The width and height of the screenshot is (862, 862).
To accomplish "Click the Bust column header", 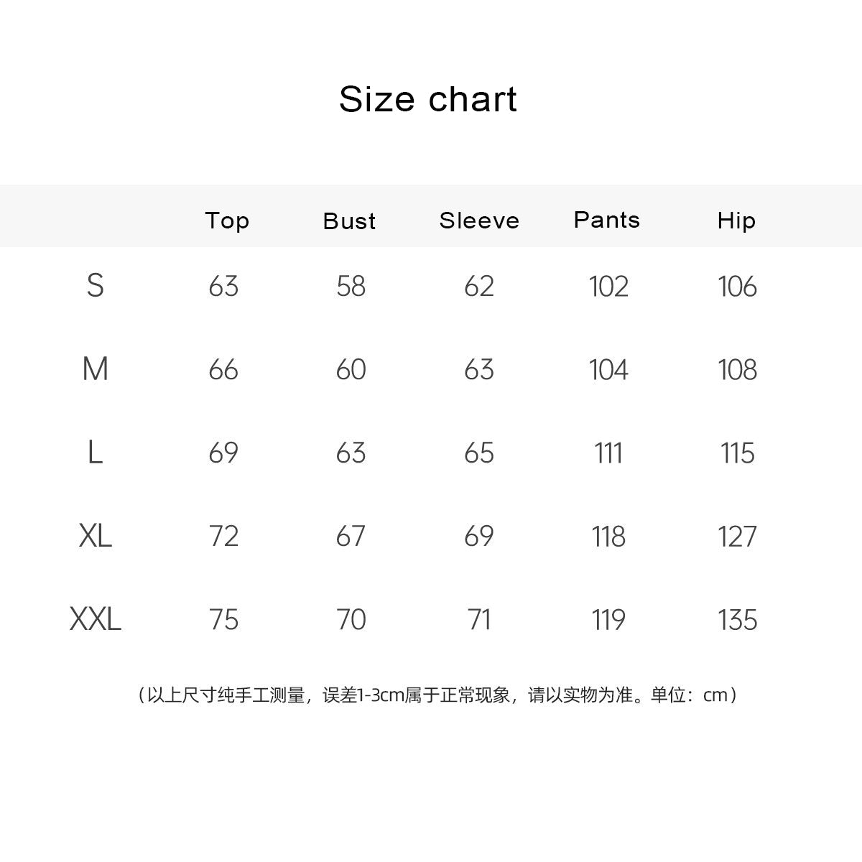I will click(350, 221).
